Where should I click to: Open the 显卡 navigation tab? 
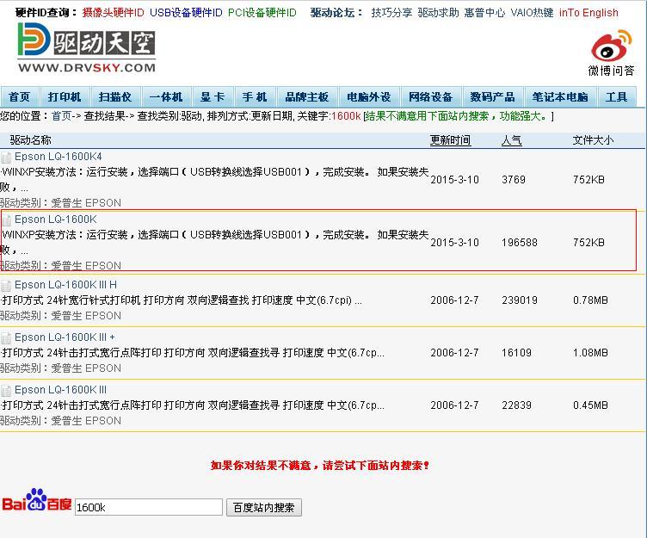pos(213,97)
